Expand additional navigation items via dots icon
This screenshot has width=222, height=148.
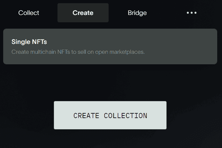(191, 13)
